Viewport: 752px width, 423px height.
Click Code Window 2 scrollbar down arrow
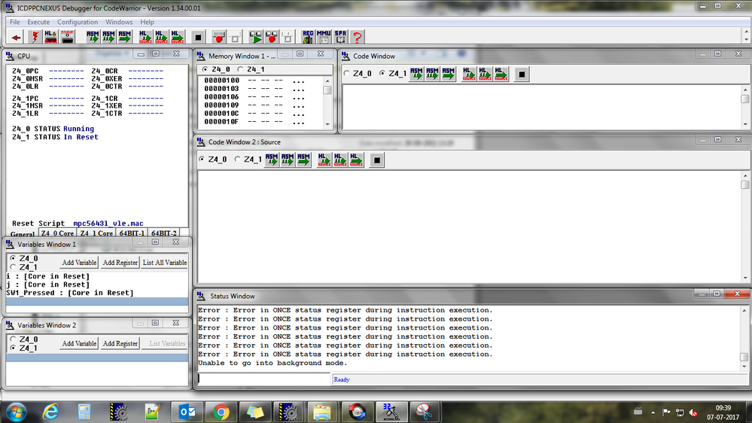coord(744,278)
